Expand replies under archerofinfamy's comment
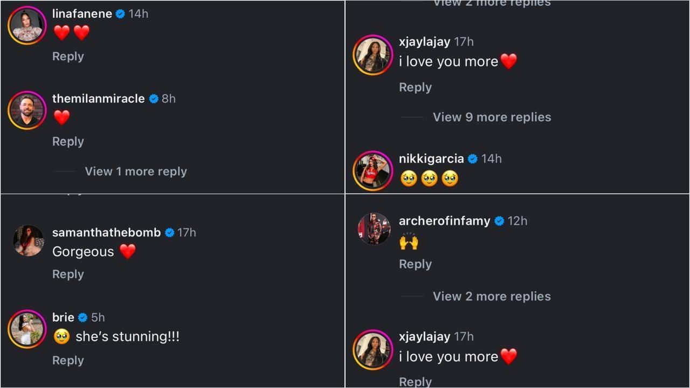690x388 pixels. [x=492, y=296]
